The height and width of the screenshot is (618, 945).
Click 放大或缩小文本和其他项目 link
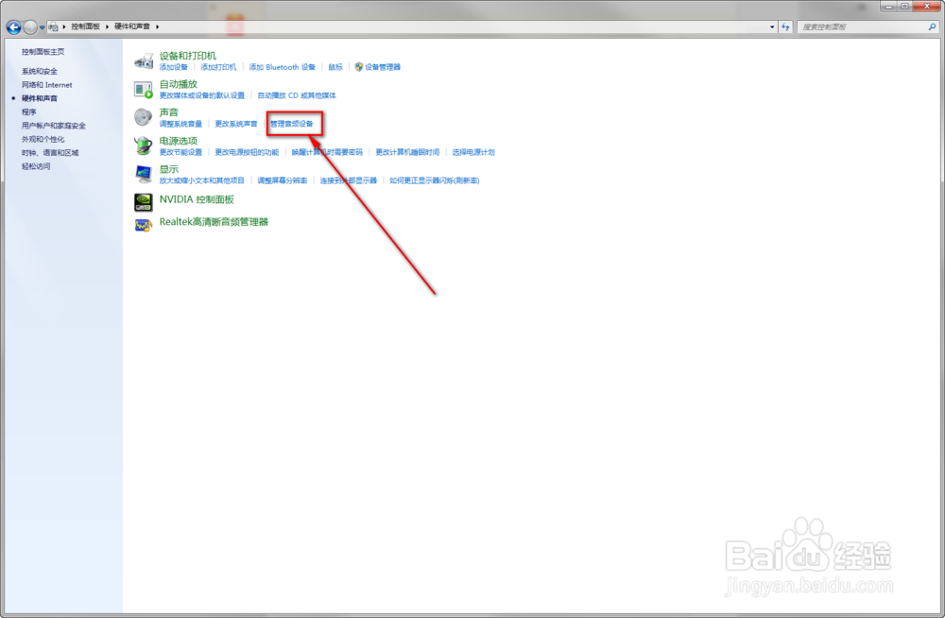click(202, 180)
